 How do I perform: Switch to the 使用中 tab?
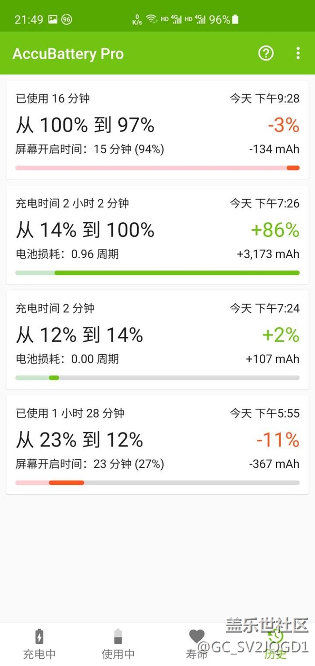point(118,643)
